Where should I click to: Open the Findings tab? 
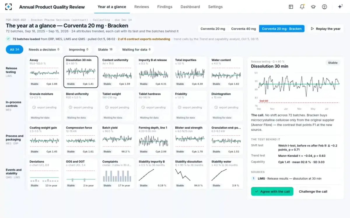[165, 7]
